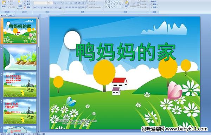Open the Text Direction dropdown
The height and width of the screenshot is (135, 211).
[x=91, y=1]
